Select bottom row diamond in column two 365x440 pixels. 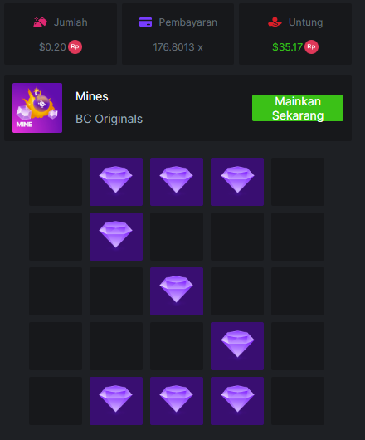(x=116, y=401)
